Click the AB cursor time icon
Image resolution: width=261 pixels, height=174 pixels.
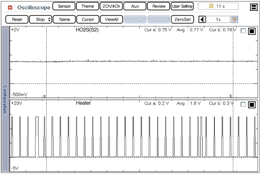[x=211, y=6]
